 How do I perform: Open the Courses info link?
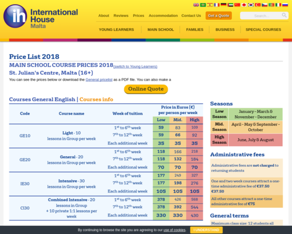tap(96, 99)
